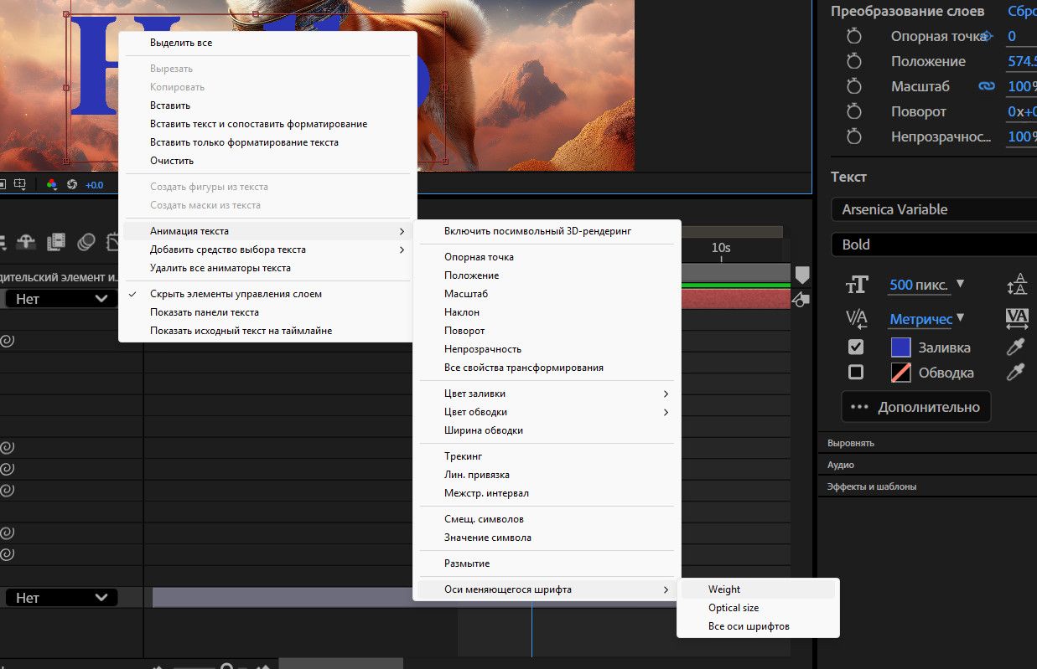Click the font size icon next to 500 пикс.
Viewport: 1037px width, 669px height.
point(857,285)
